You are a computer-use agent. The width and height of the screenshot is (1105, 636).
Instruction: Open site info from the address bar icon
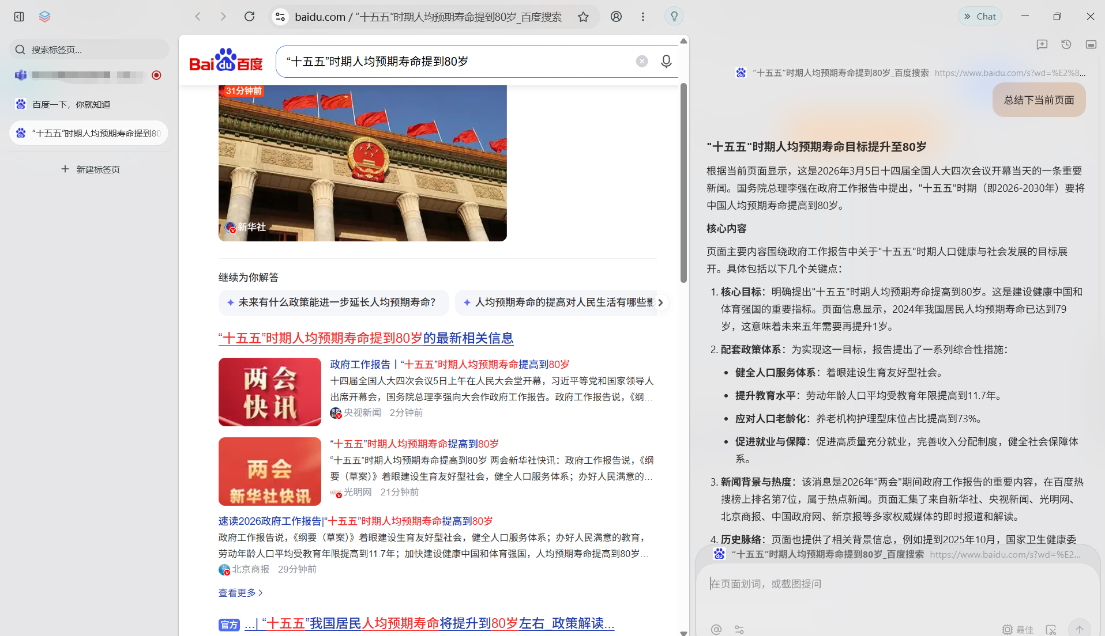pos(280,16)
